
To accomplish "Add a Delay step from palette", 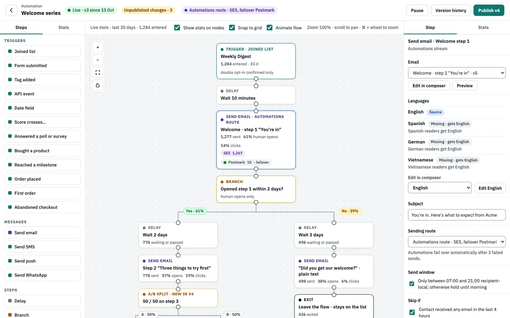I will click(x=42, y=301).
